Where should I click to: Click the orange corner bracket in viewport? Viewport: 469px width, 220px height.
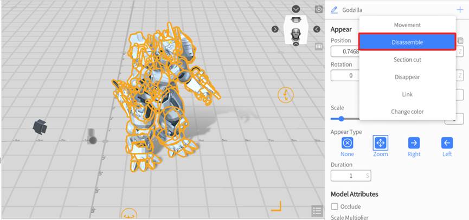pyautogui.click(x=277, y=206)
